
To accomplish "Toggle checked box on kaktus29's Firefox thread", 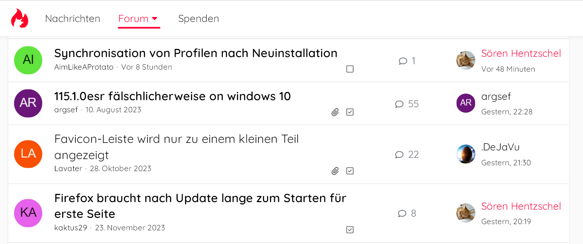I will point(350,230).
